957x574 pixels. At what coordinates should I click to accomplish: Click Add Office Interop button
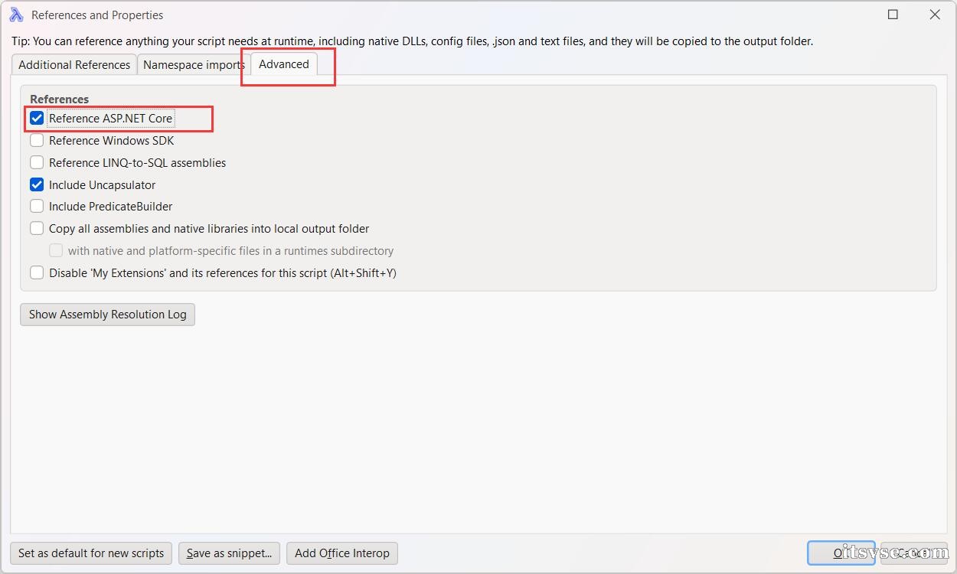342,553
